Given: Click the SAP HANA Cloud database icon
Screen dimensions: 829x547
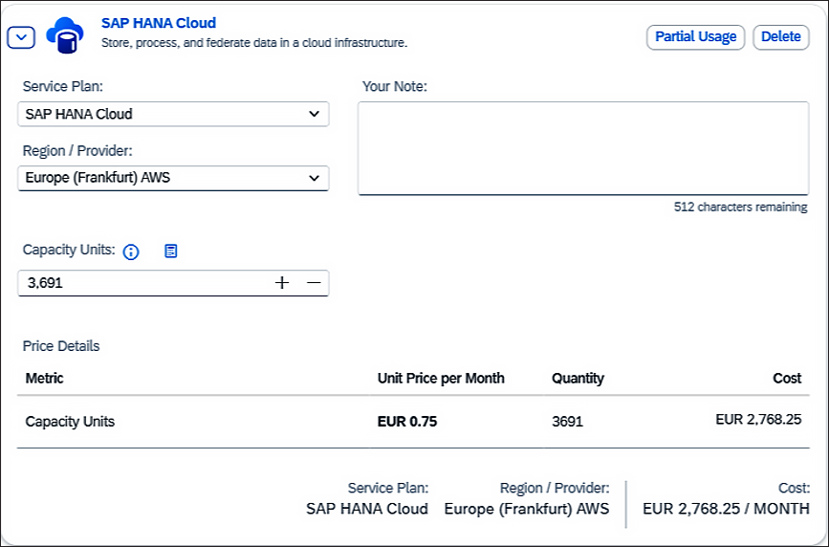Looking at the screenshot, I should (x=65, y=35).
